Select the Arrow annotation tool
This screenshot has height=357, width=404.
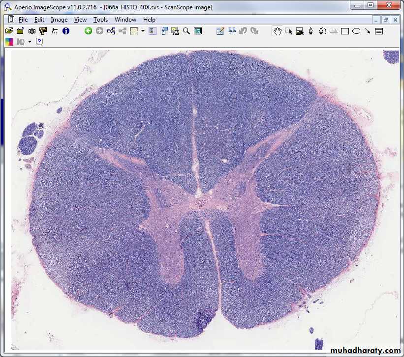(368, 31)
